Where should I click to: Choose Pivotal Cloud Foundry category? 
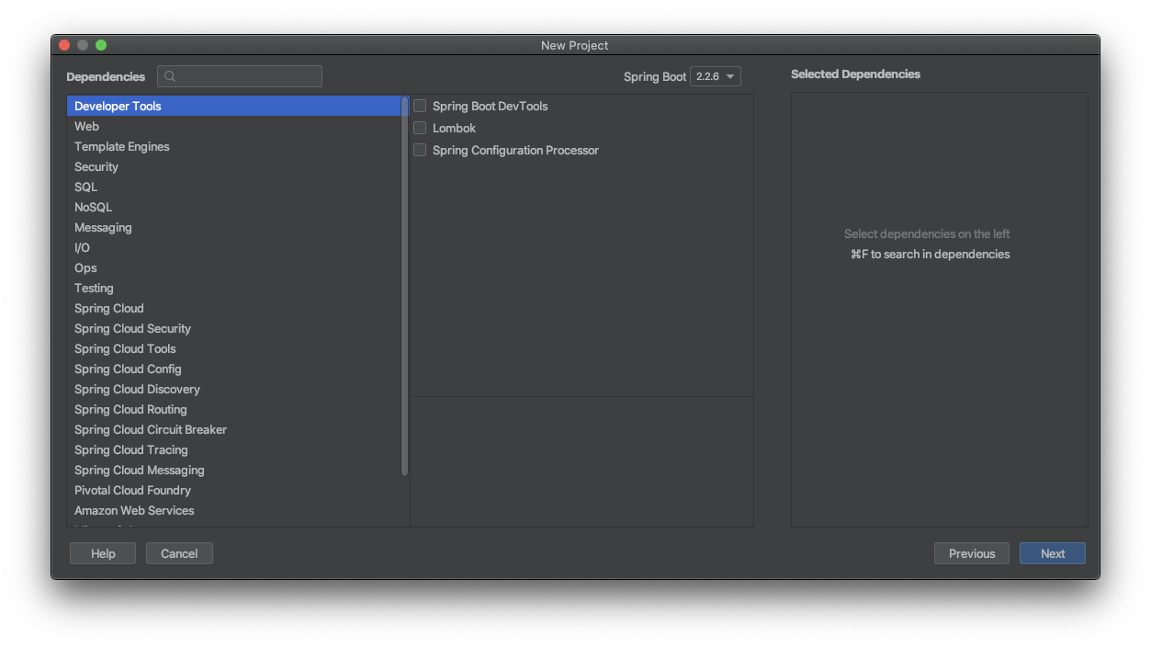point(234,490)
